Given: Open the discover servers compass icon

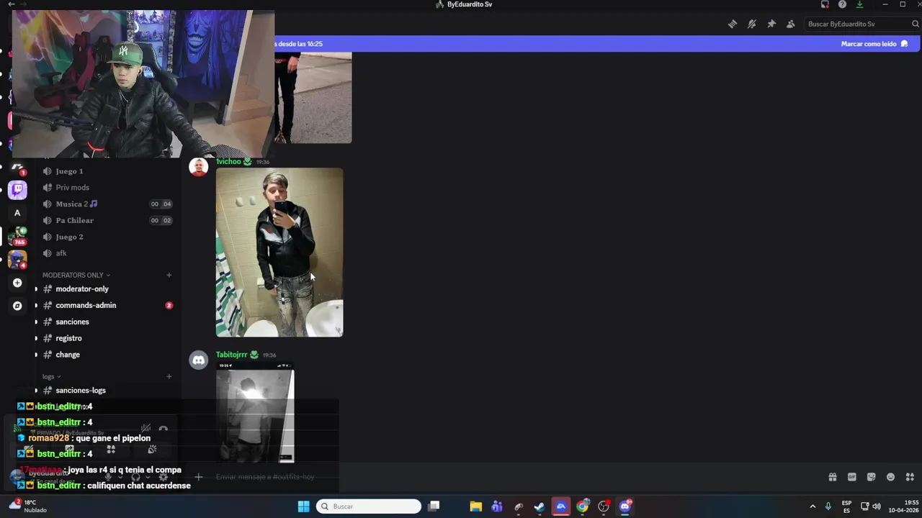Looking at the screenshot, I should point(17,306).
